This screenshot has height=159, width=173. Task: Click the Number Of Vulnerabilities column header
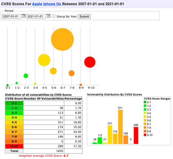point(44,98)
